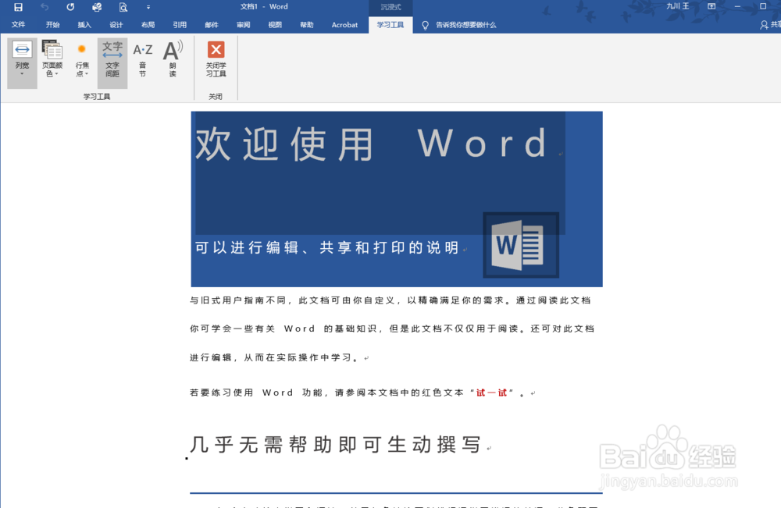Viewport: 781px width, 508px height.
Task: Switch to the 视图 View tab
Action: [275, 24]
